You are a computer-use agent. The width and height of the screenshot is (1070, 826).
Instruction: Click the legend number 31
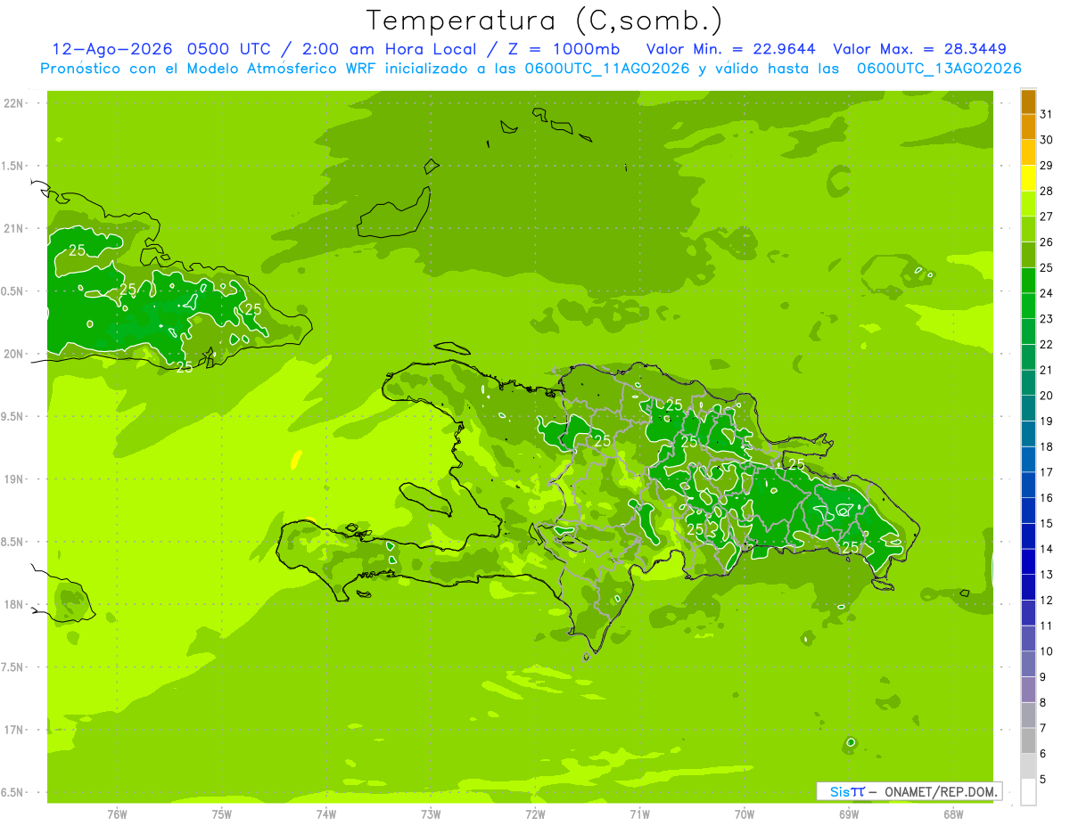1047,114
